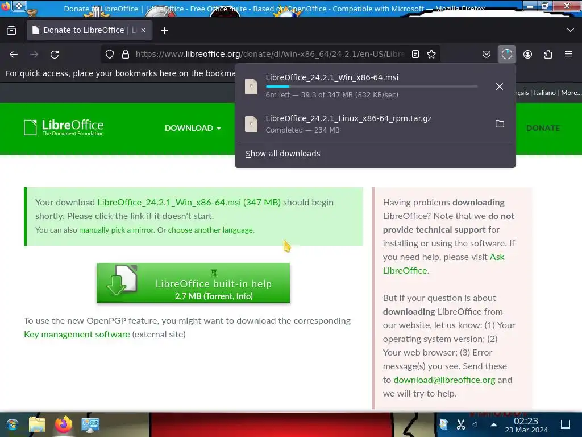Toggle the downloads panel button

(506, 54)
